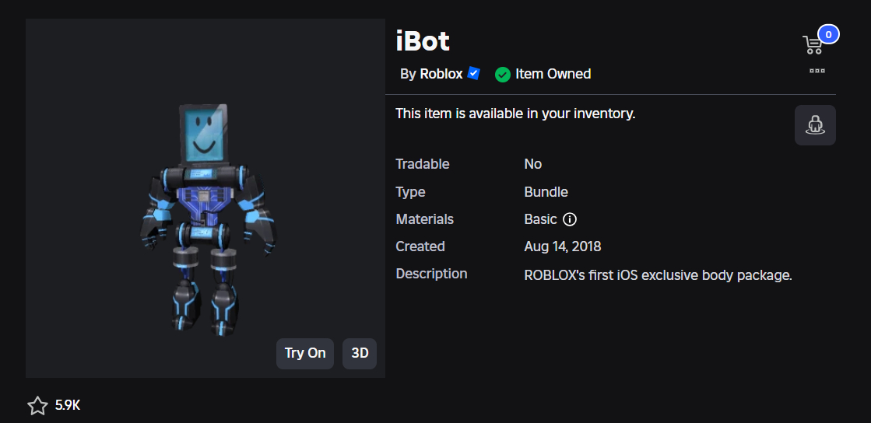Click the Roblox verified badge
This screenshot has height=423, width=871.
pyautogui.click(x=473, y=73)
